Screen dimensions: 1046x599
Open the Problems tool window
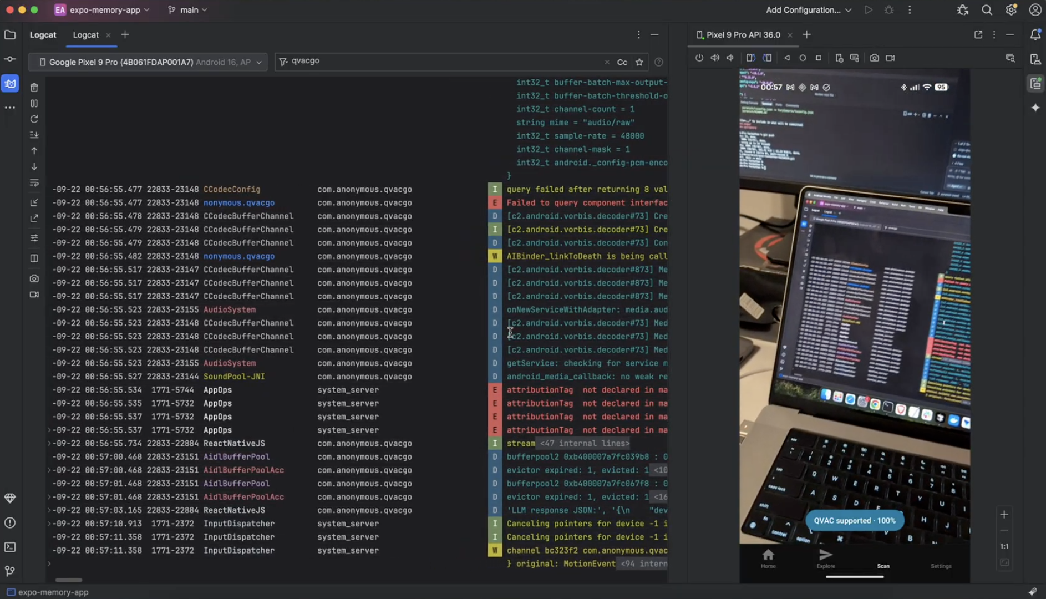coord(10,522)
